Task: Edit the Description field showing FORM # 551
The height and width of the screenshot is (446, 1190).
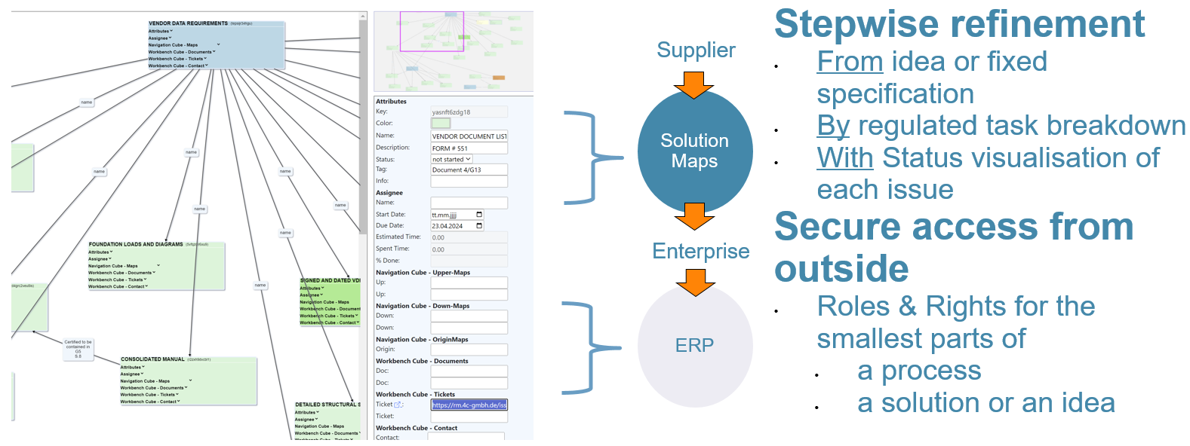Action: point(469,148)
